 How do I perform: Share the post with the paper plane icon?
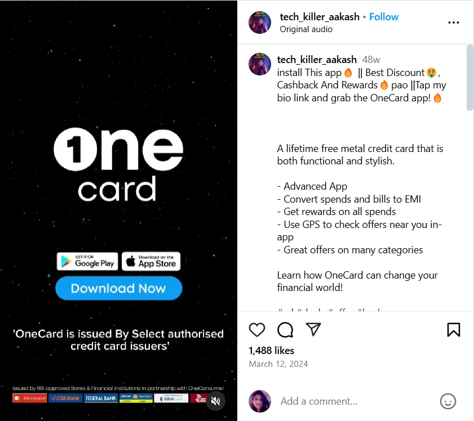tap(313, 329)
